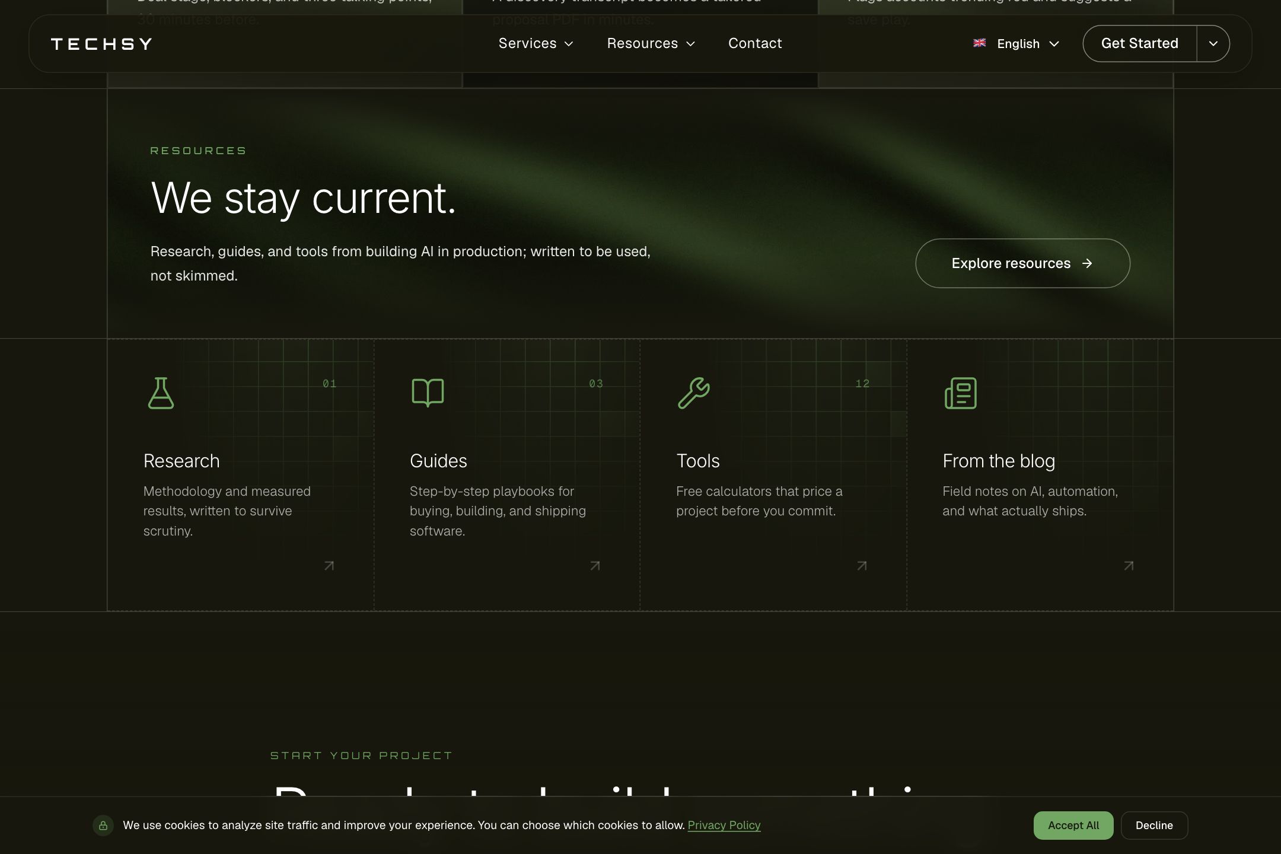Click the Free calculators description text
This screenshot has height=854, width=1281.
tap(759, 501)
